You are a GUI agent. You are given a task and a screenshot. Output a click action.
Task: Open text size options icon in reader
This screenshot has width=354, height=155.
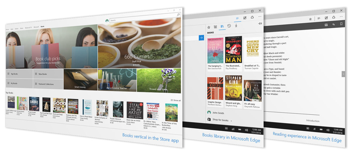[334, 24]
